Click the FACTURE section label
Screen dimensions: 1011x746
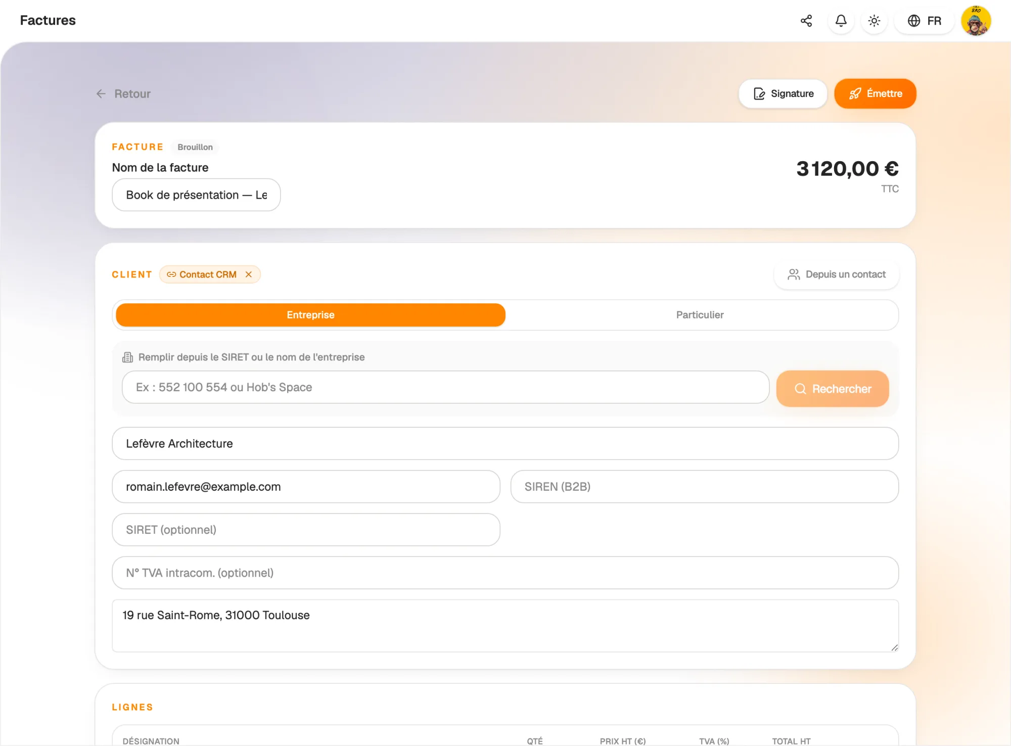click(137, 147)
